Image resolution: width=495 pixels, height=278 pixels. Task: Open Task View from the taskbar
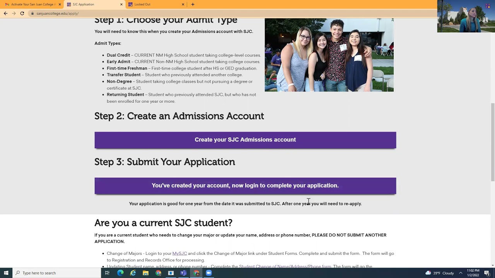[x=107, y=273]
